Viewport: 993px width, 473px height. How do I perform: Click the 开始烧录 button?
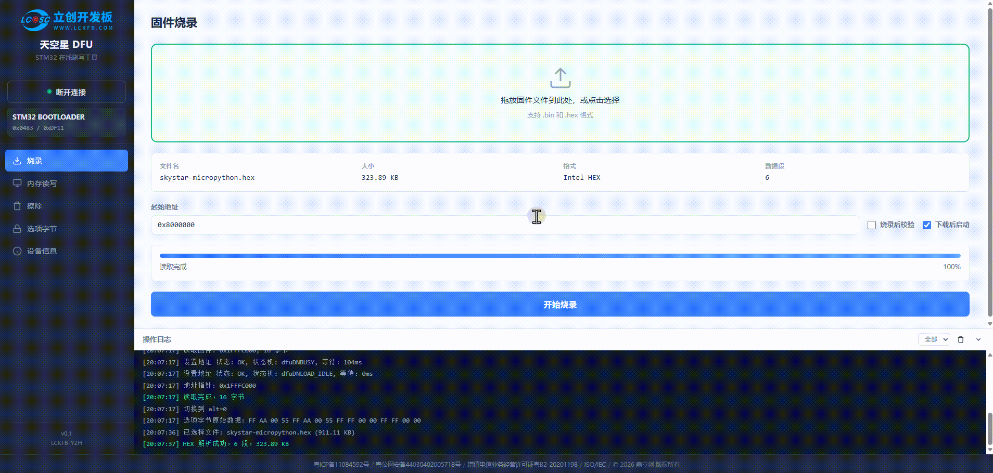[560, 304]
